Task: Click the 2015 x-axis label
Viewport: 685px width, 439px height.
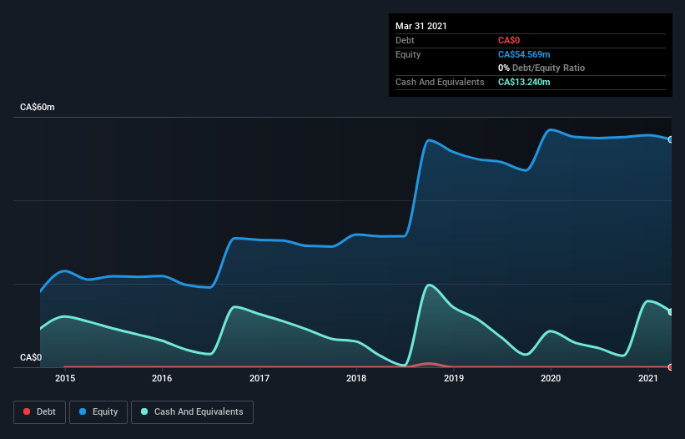Action: coord(65,378)
